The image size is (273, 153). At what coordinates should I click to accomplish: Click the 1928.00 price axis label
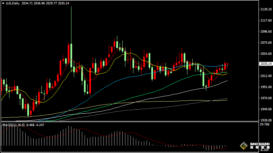266,120
